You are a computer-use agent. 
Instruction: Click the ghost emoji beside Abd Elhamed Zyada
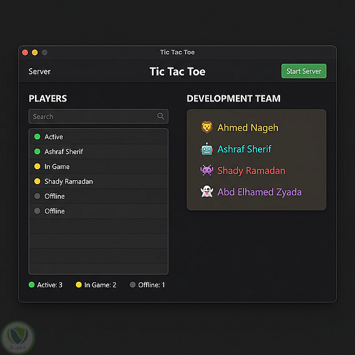coord(206,192)
